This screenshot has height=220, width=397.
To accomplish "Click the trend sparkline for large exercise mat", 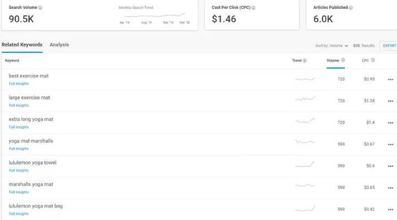I will point(305,99).
